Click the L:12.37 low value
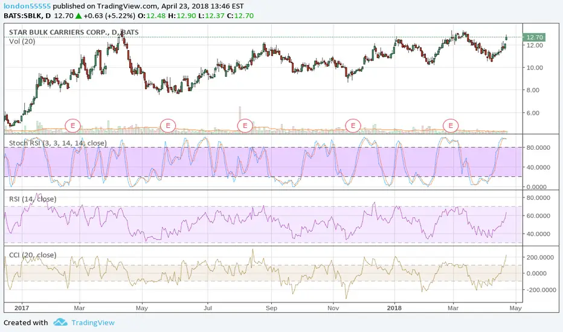Image resolution: width=563 pixels, height=332 pixels. (x=212, y=16)
